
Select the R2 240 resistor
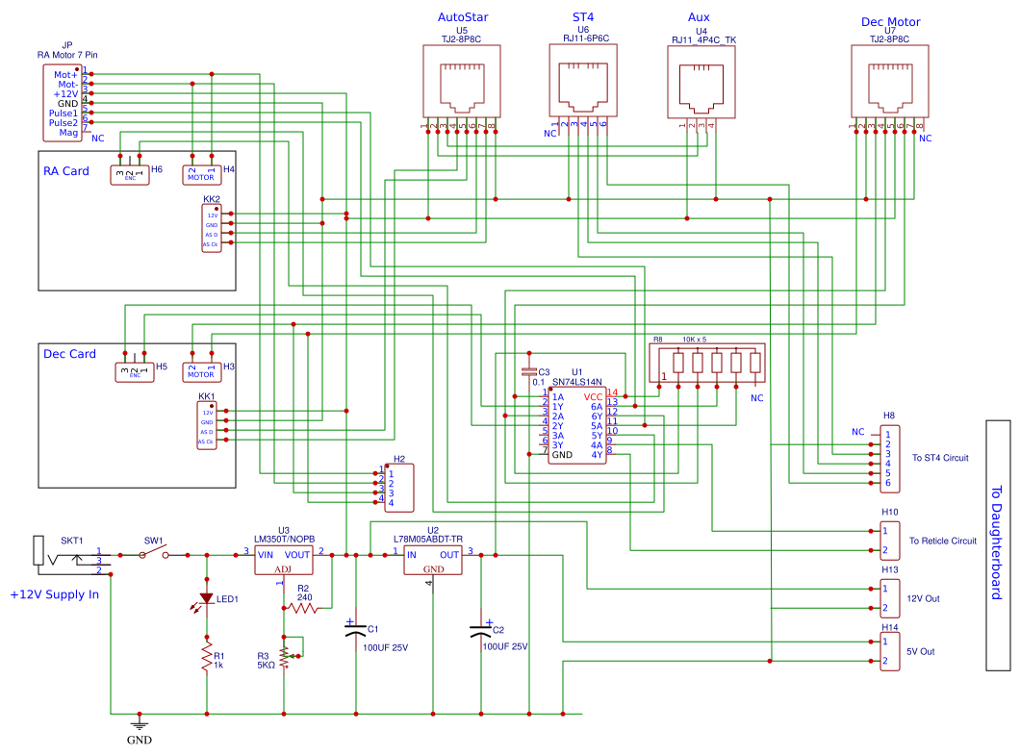(x=302, y=609)
